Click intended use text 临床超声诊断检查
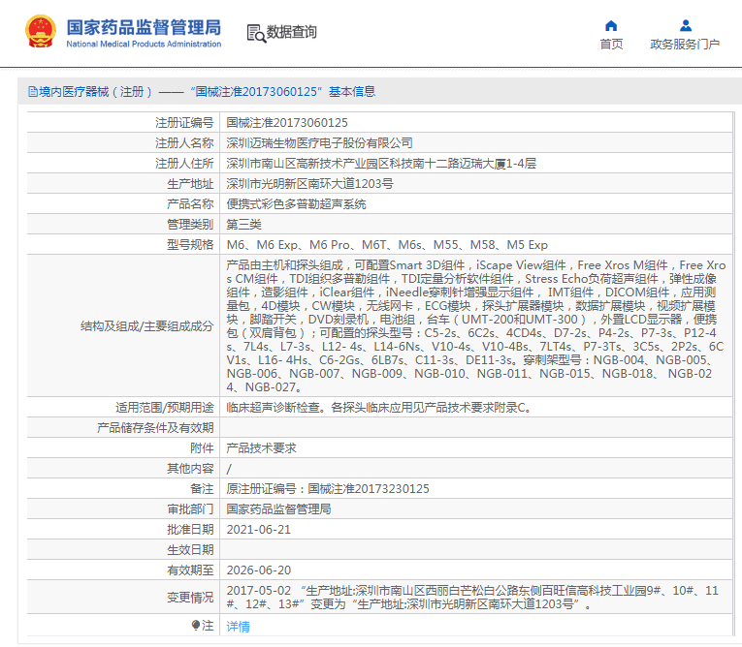The image size is (742, 647). (x=274, y=408)
